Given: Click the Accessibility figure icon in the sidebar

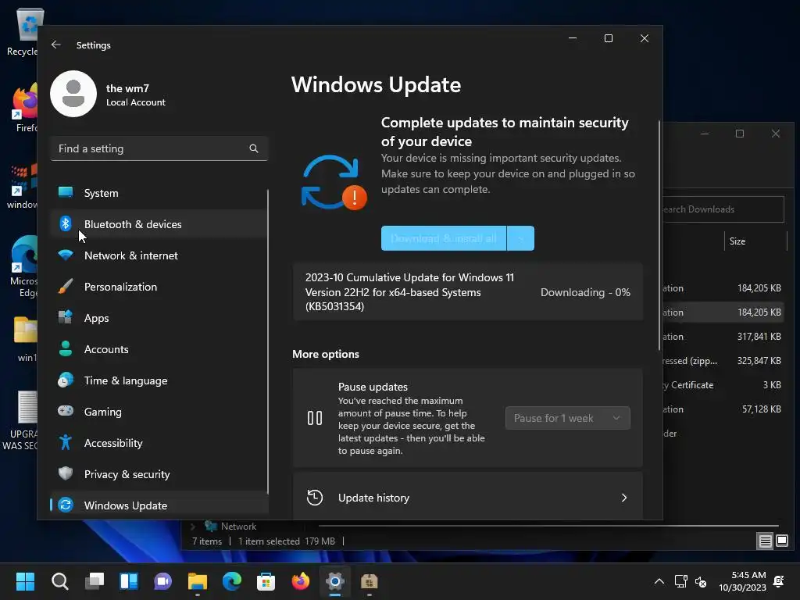Looking at the screenshot, I should [x=66, y=442].
